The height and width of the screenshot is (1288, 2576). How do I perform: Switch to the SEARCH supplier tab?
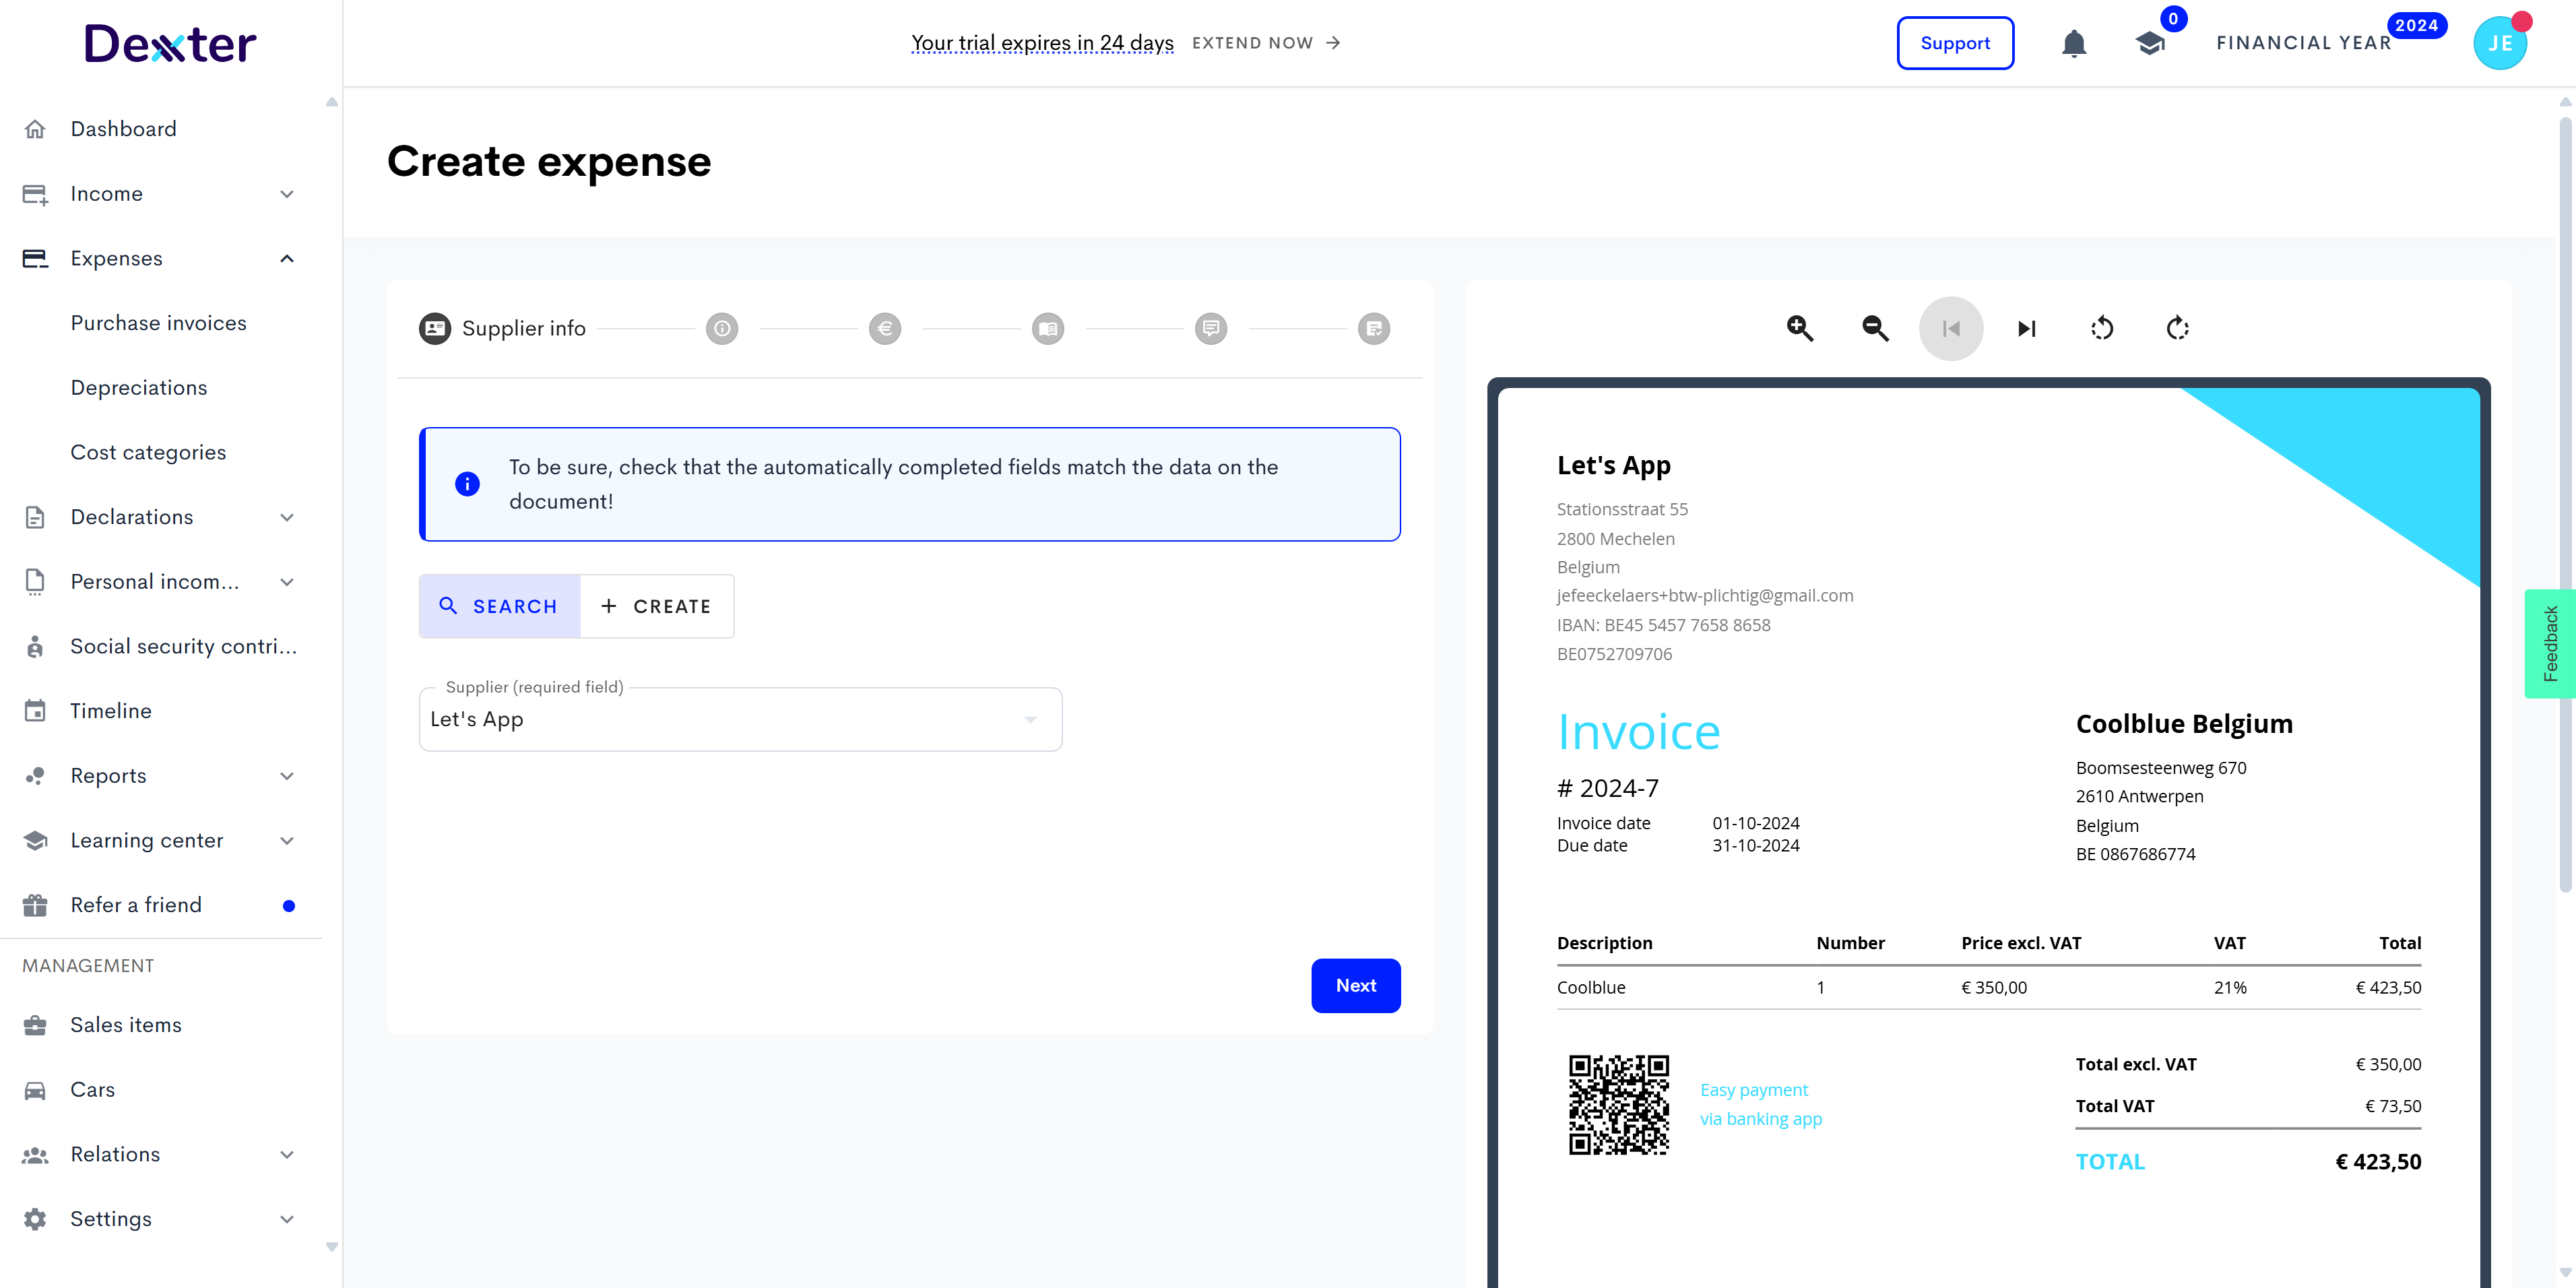499,606
